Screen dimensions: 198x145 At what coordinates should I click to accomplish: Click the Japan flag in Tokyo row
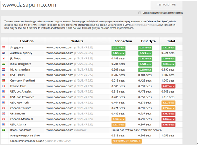click(x=4, y=58)
